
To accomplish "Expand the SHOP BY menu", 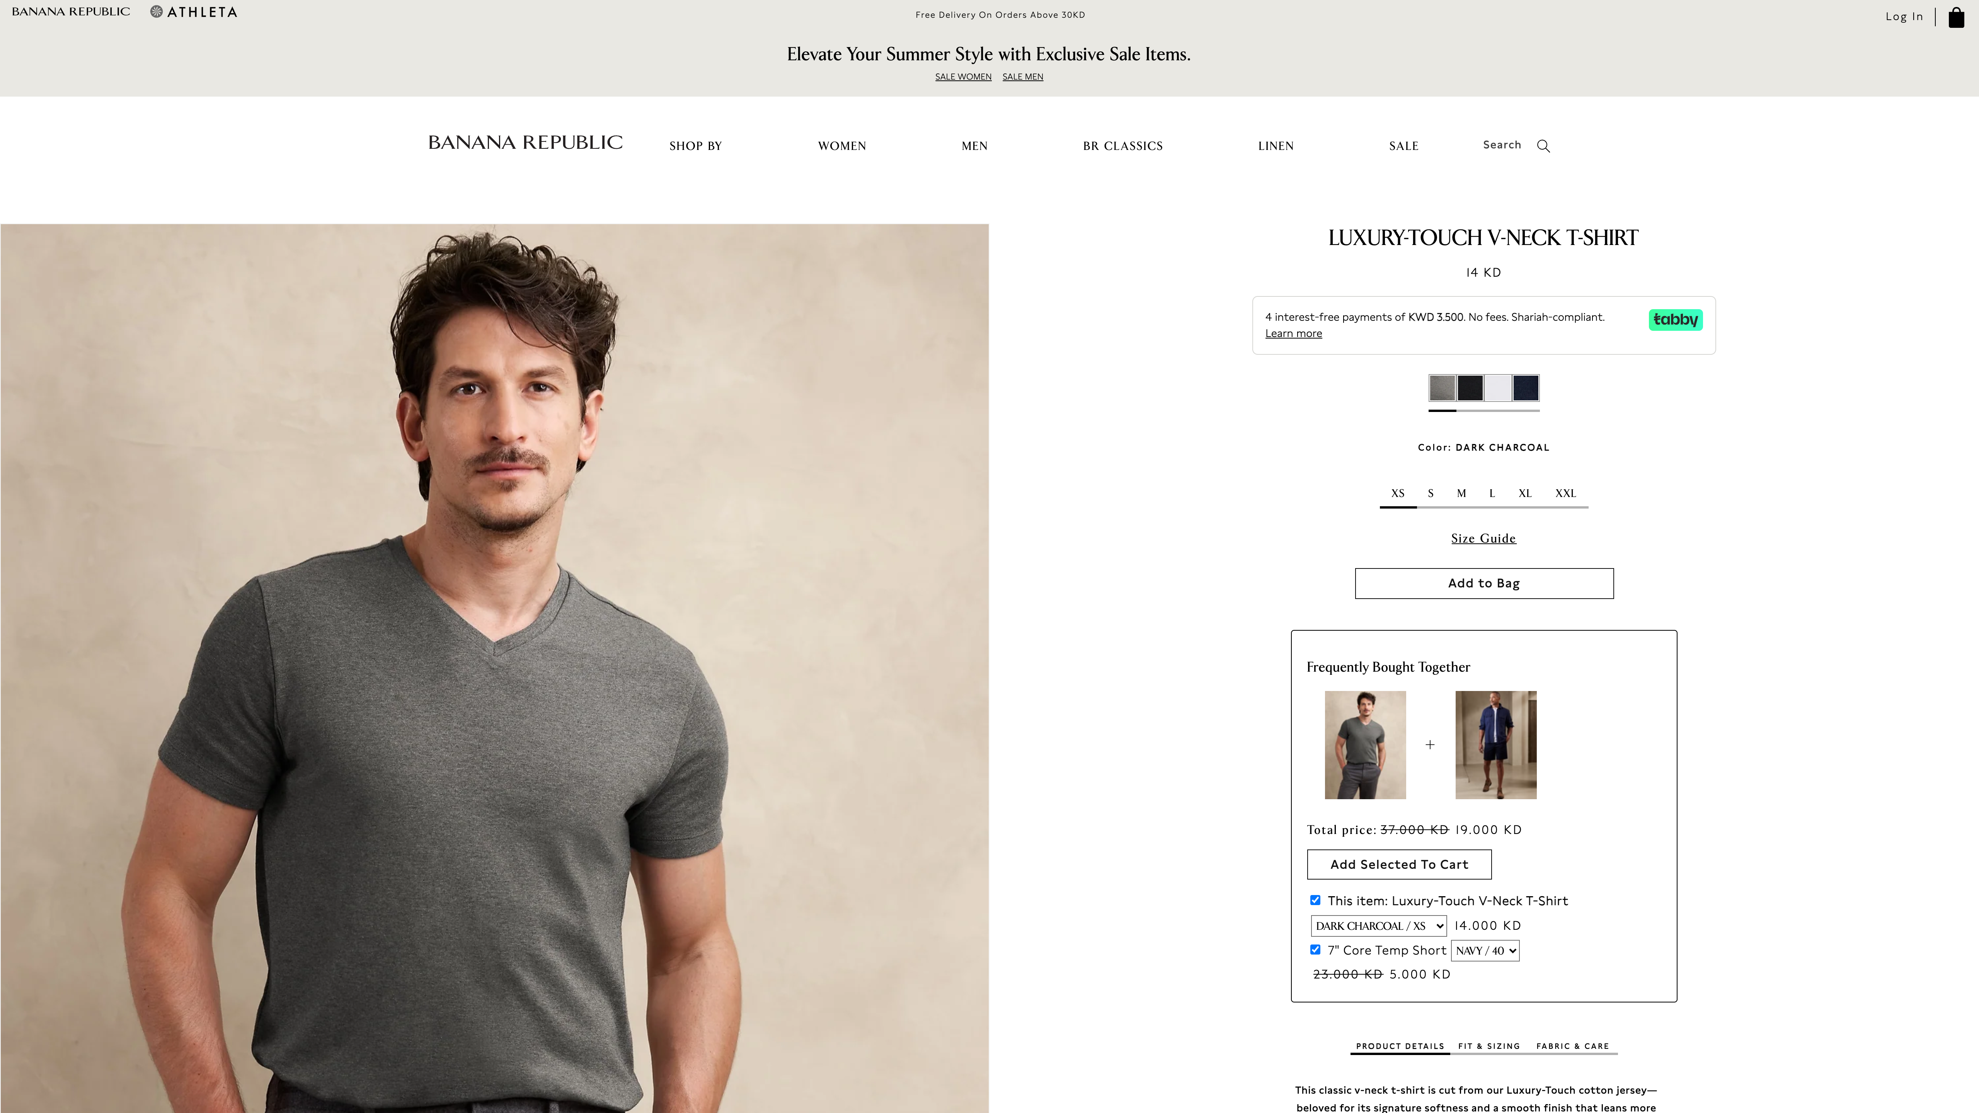I will tap(695, 145).
